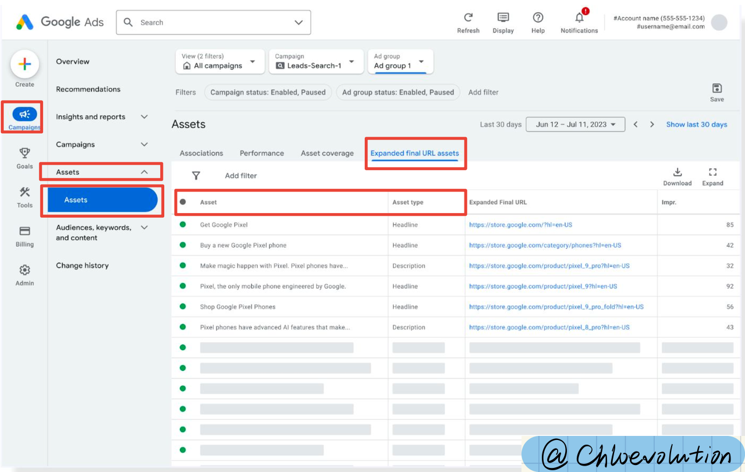Click 'Pixel, the only mobile phone' asset
The height and width of the screenshot is (472, 745).
tap(273, 286)
